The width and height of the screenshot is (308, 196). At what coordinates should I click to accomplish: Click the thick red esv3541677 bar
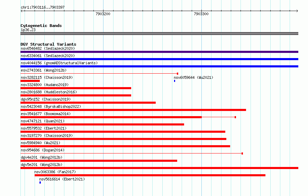(111, 117)
